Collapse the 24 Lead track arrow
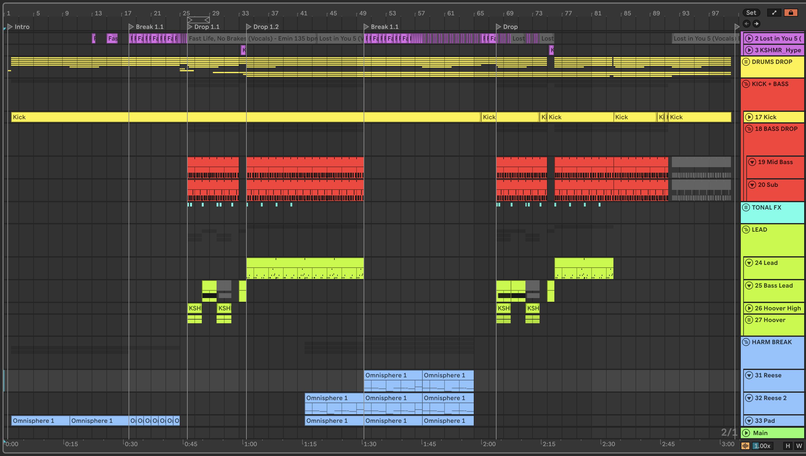This screenshot has width=806, height=456. [749, 263]
